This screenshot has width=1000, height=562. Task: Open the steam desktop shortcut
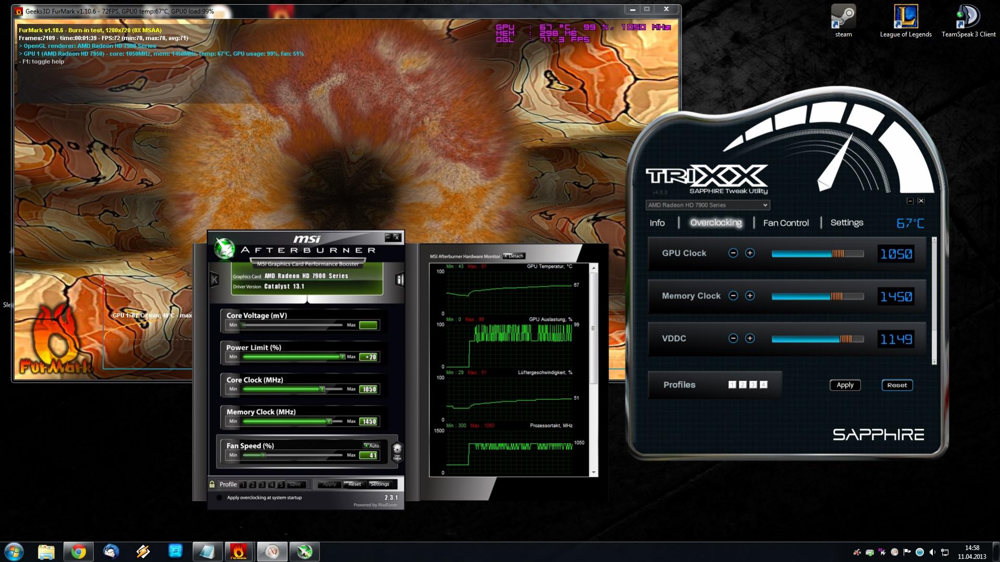[843, 21]
